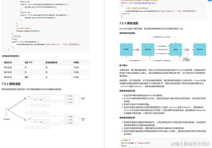
Task: Click the bold label "事务消息发送步骤:"
Action: pos(127,91)
